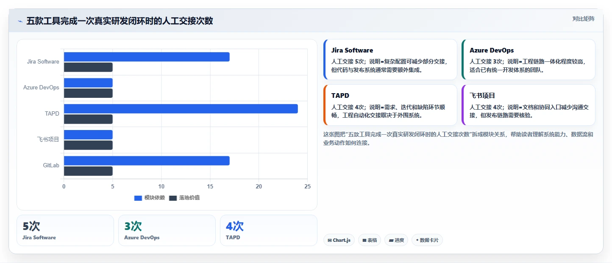Open the Azure DevOps description card
Image resolution: width=612 pixels, height=263 pixels.
529,60
